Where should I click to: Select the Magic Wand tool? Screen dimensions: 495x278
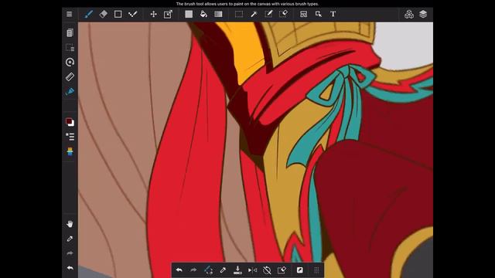(254, 14)
